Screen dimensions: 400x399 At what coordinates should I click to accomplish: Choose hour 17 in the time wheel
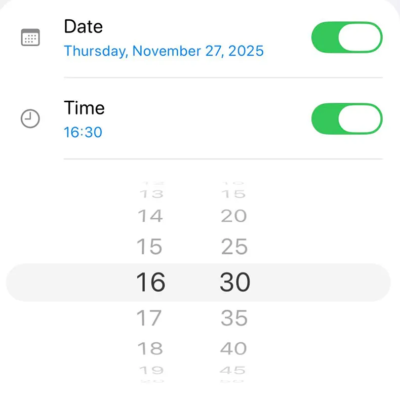(x=150, y=318)
